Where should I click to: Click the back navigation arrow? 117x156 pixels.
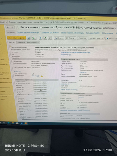pyautogui.click(x=8, y=27)
